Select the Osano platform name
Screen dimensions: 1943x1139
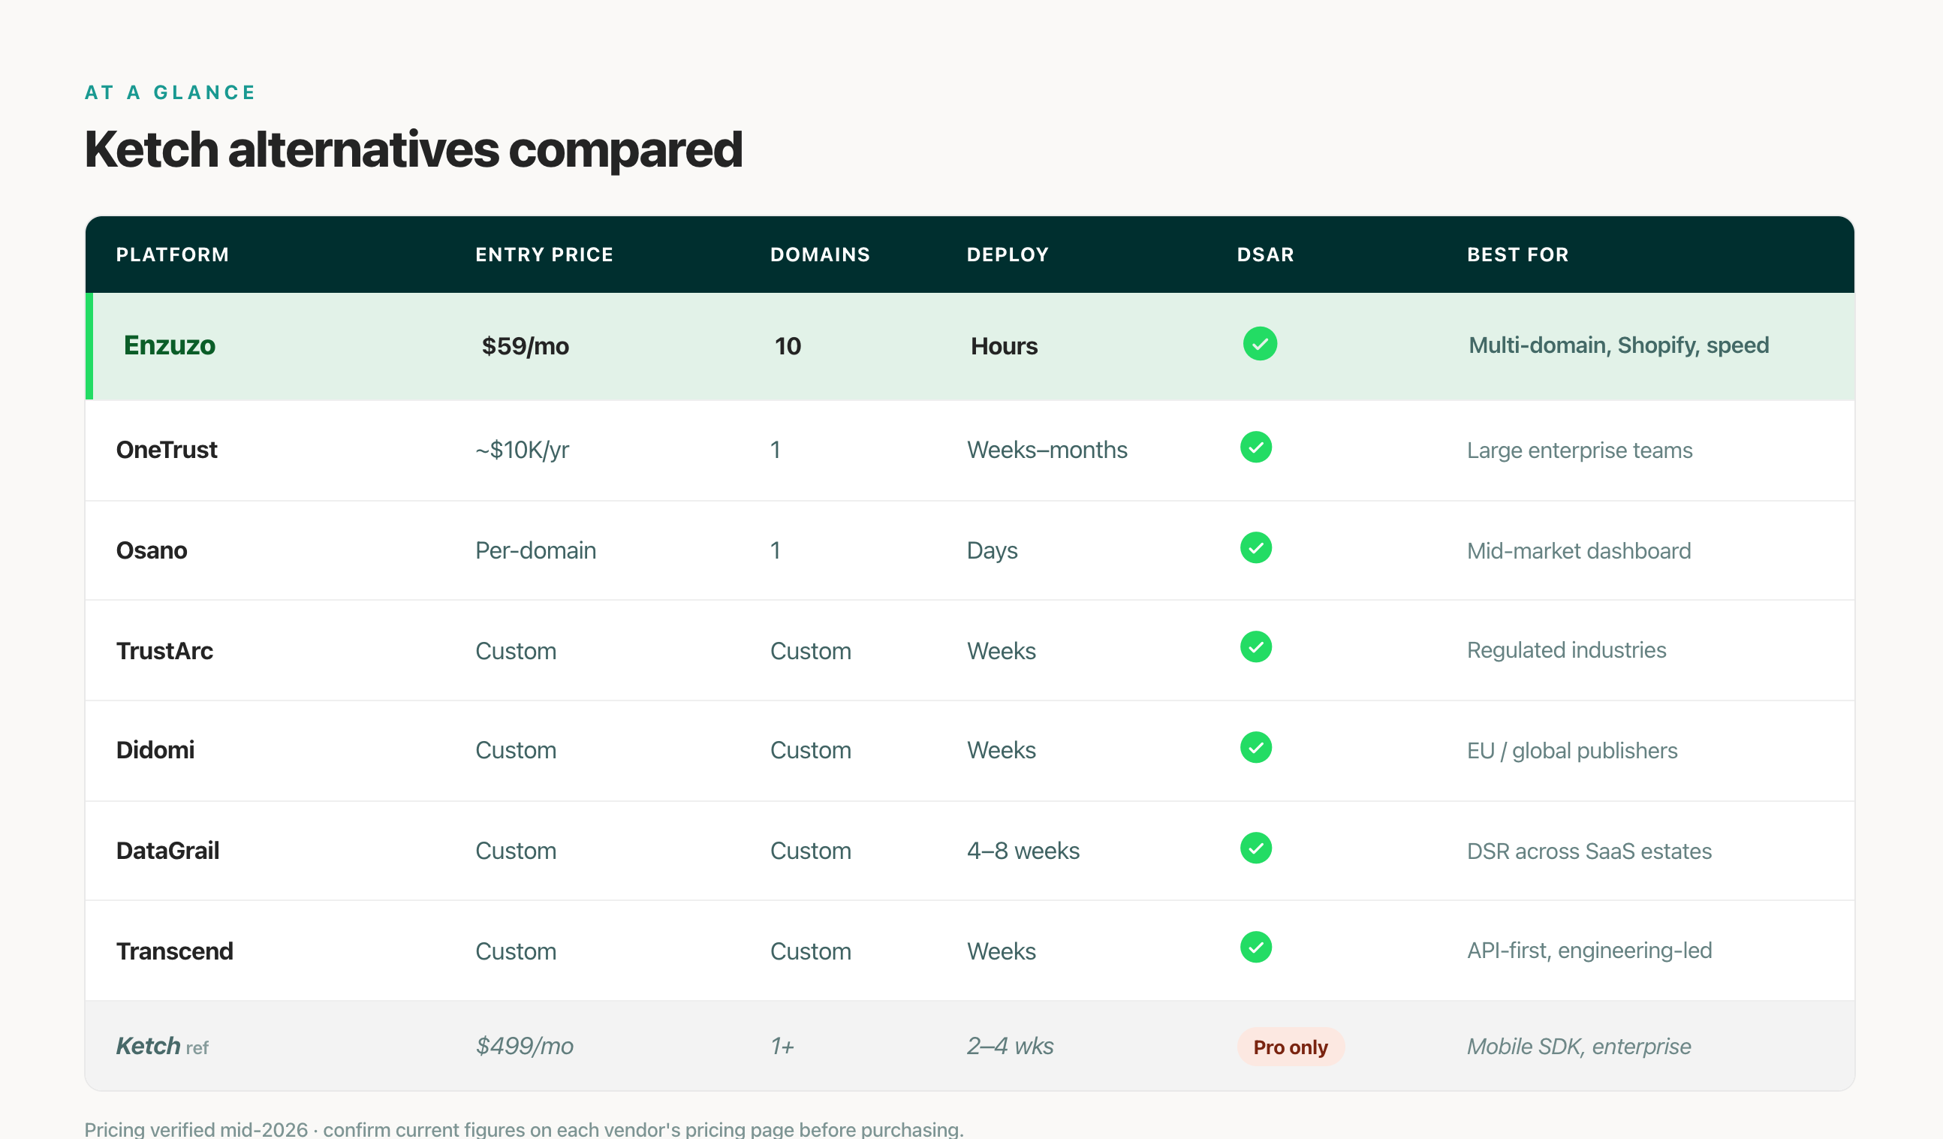[152, 550]
